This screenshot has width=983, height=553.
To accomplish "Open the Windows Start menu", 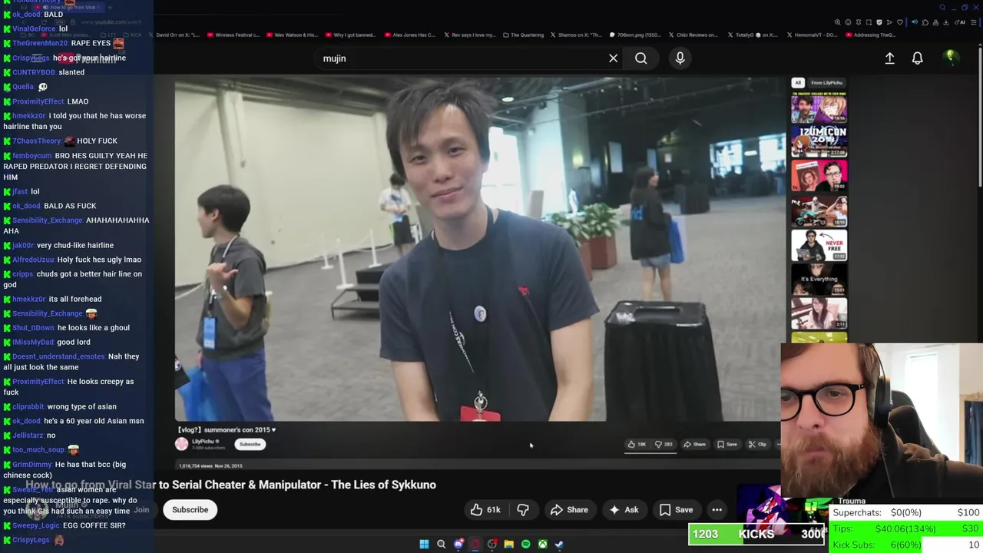I will [424, 544].
